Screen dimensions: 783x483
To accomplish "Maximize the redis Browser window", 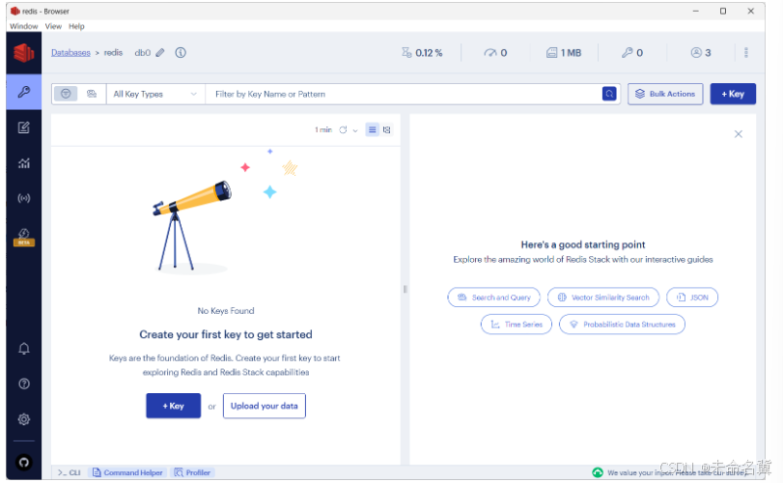I will 722,11.
